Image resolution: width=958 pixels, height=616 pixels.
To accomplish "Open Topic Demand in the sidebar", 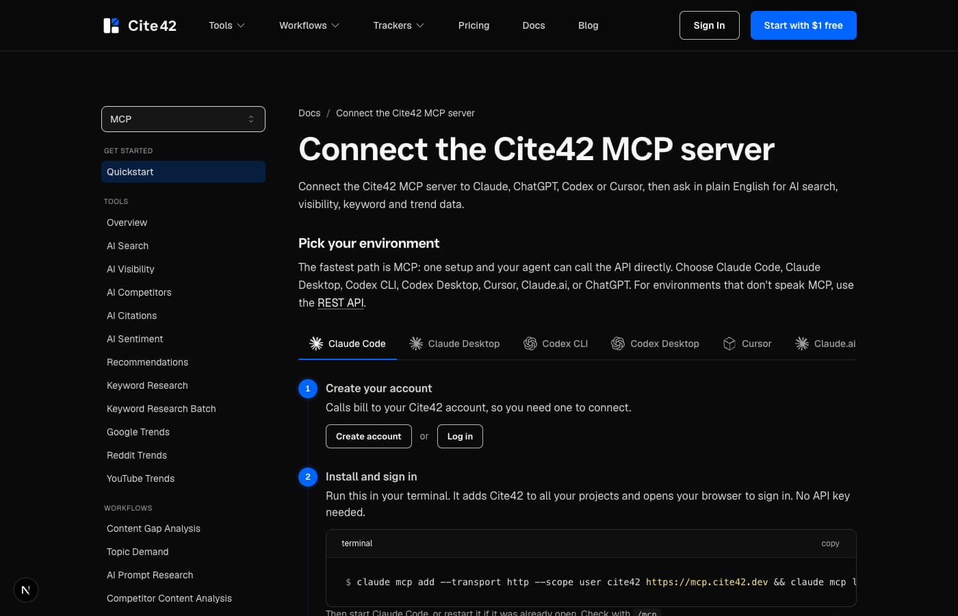I will (183, 552).
